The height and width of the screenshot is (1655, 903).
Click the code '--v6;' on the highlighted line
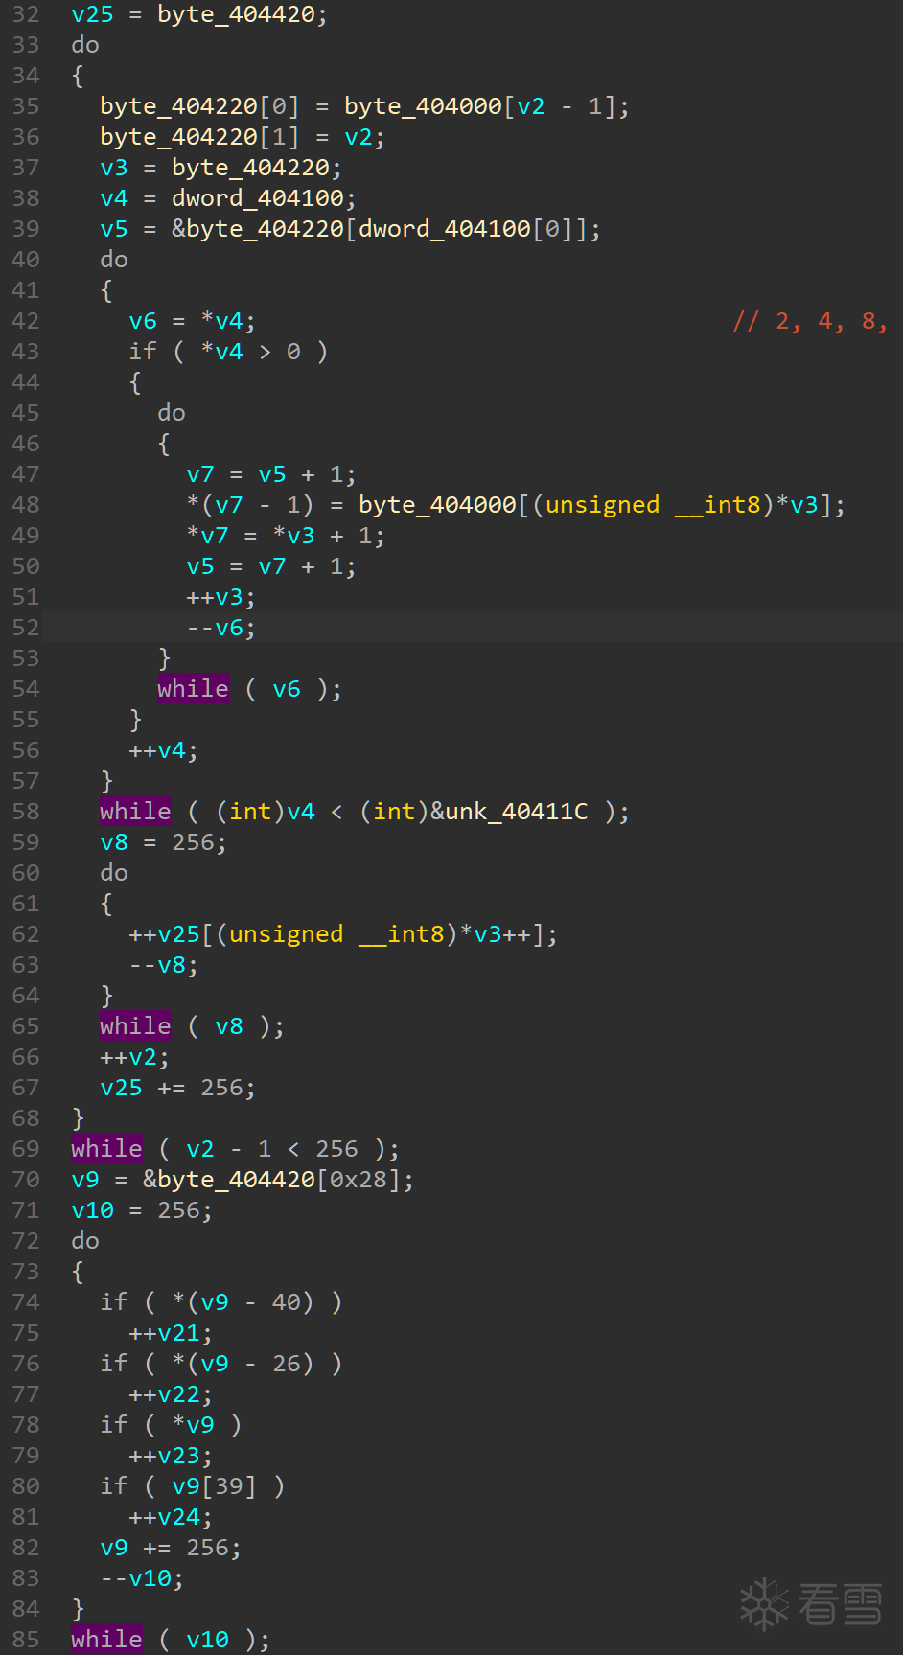tap(220, 628)
